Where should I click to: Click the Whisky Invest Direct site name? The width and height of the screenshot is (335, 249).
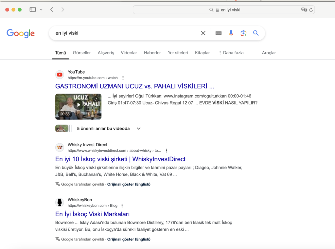coord(87,145)
